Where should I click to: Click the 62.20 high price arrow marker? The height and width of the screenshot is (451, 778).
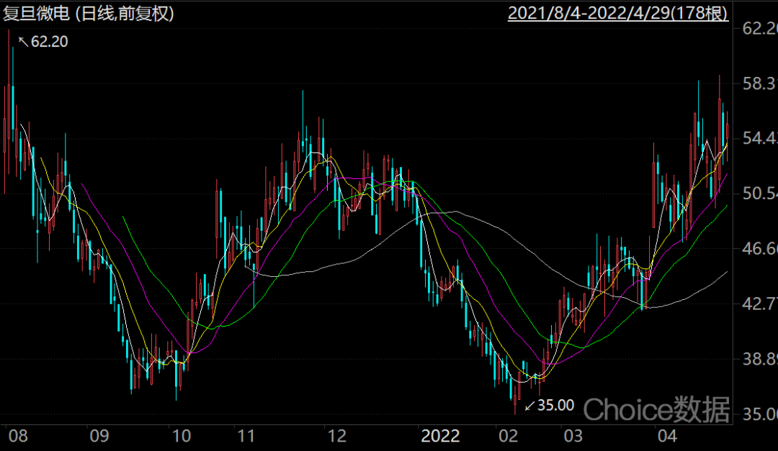pos(43,42)
